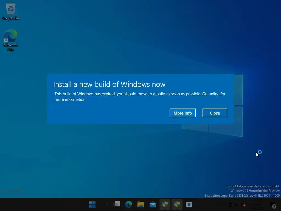281x211 pixels.
Task: Open the Mail app on the taskbar
Action: coord(153,204)
